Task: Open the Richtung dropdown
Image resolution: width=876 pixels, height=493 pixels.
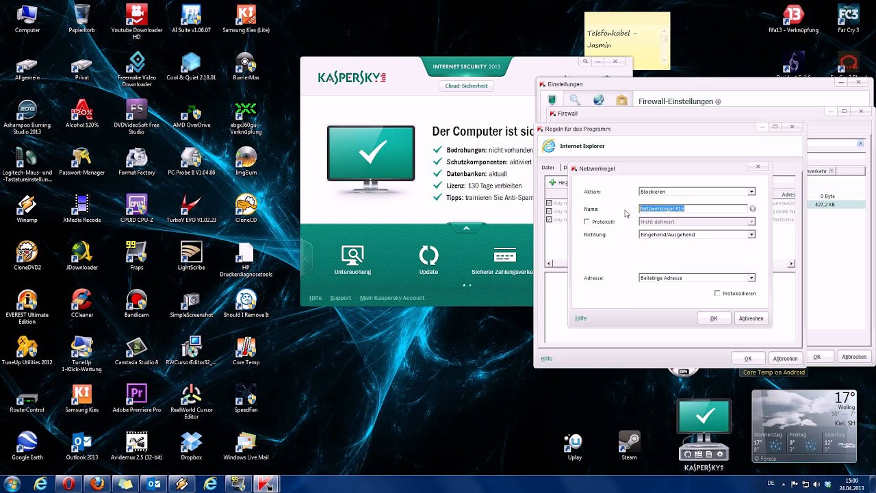Action: 697,235
